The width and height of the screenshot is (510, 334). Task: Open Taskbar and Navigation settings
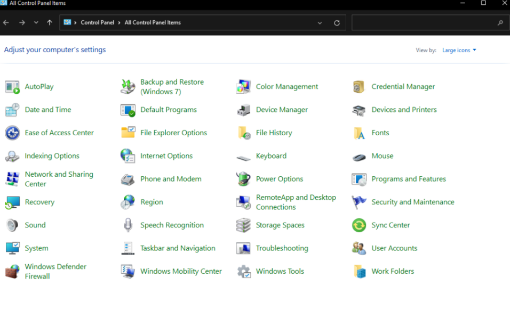pos(178,248)
